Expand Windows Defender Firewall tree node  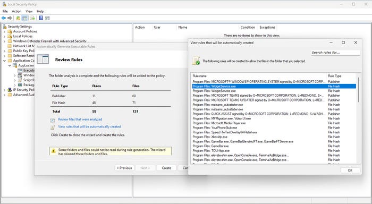pyautogui.click(x=4, y=41)
